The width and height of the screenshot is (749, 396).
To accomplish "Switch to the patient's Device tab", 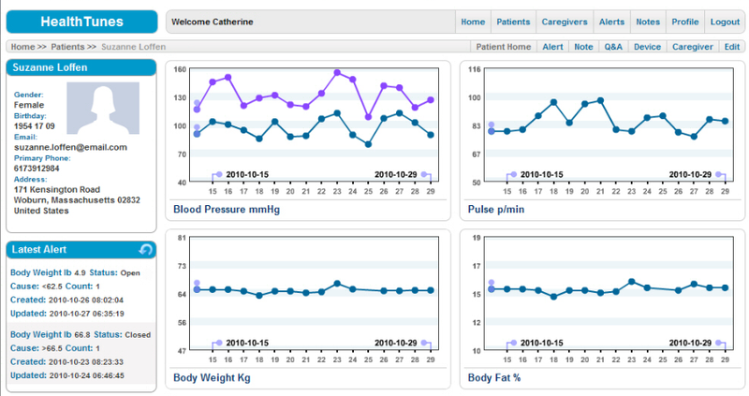I will tap(647, 46).
